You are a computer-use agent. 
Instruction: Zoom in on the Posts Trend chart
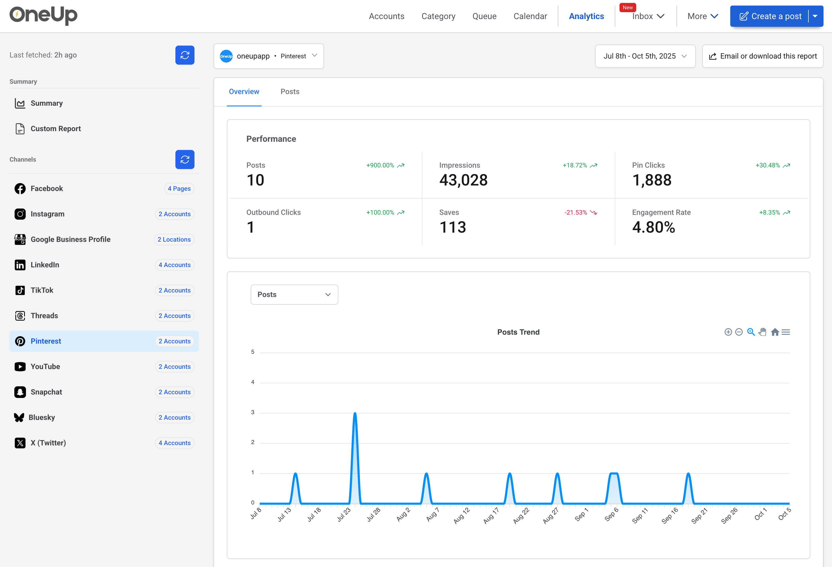(728, 332)
